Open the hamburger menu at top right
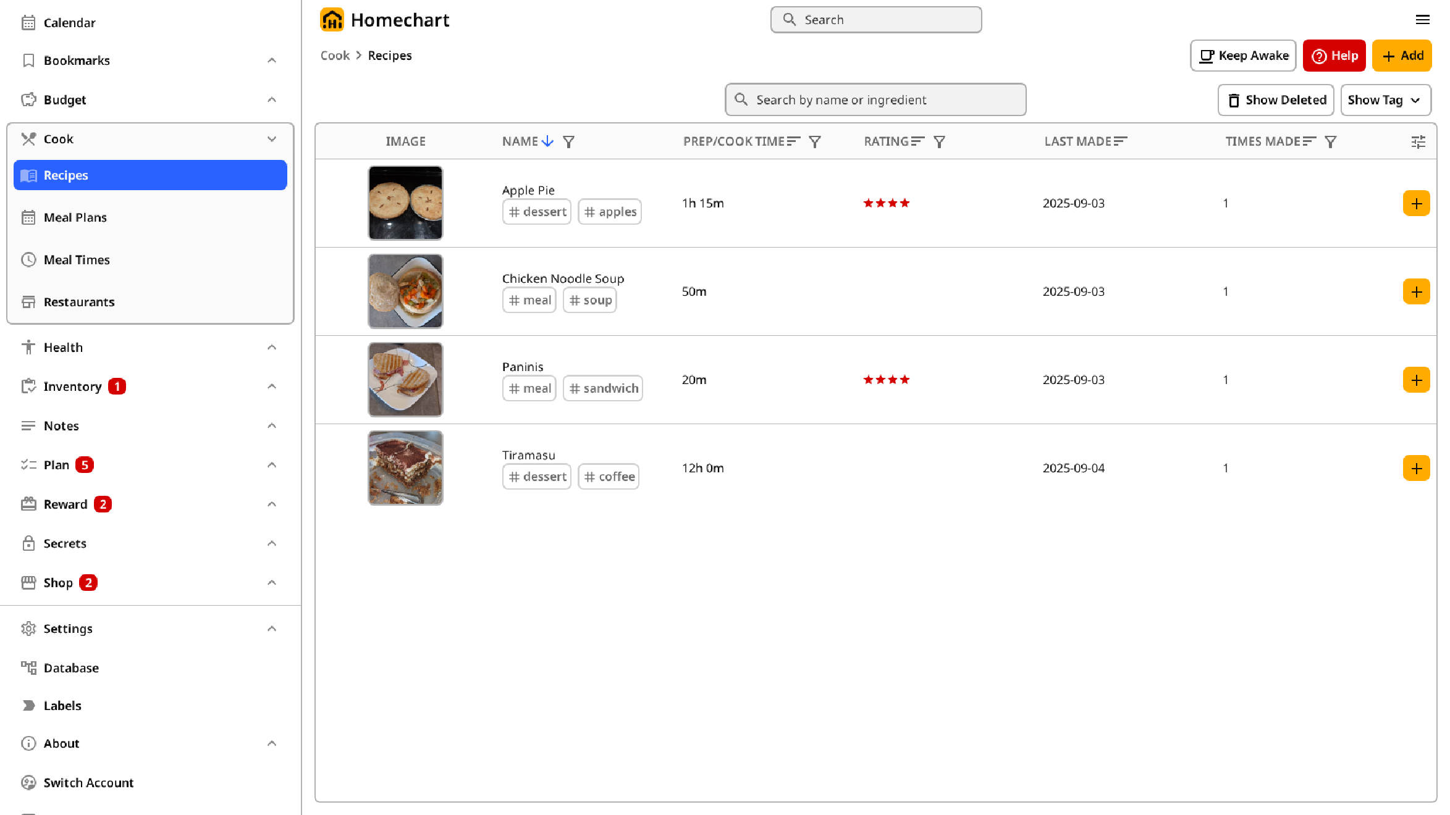 1423,20
